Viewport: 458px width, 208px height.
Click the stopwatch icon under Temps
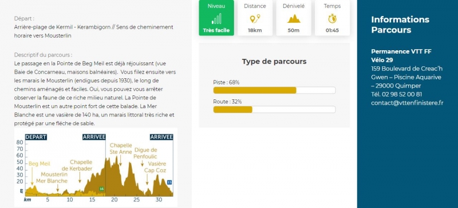point(332,19)
